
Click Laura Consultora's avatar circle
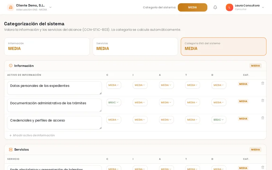tap(229, 7)
